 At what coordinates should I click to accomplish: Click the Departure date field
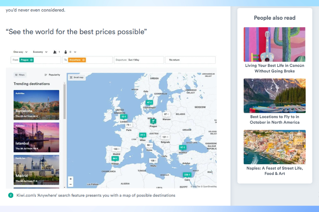(x=139, y=60)
